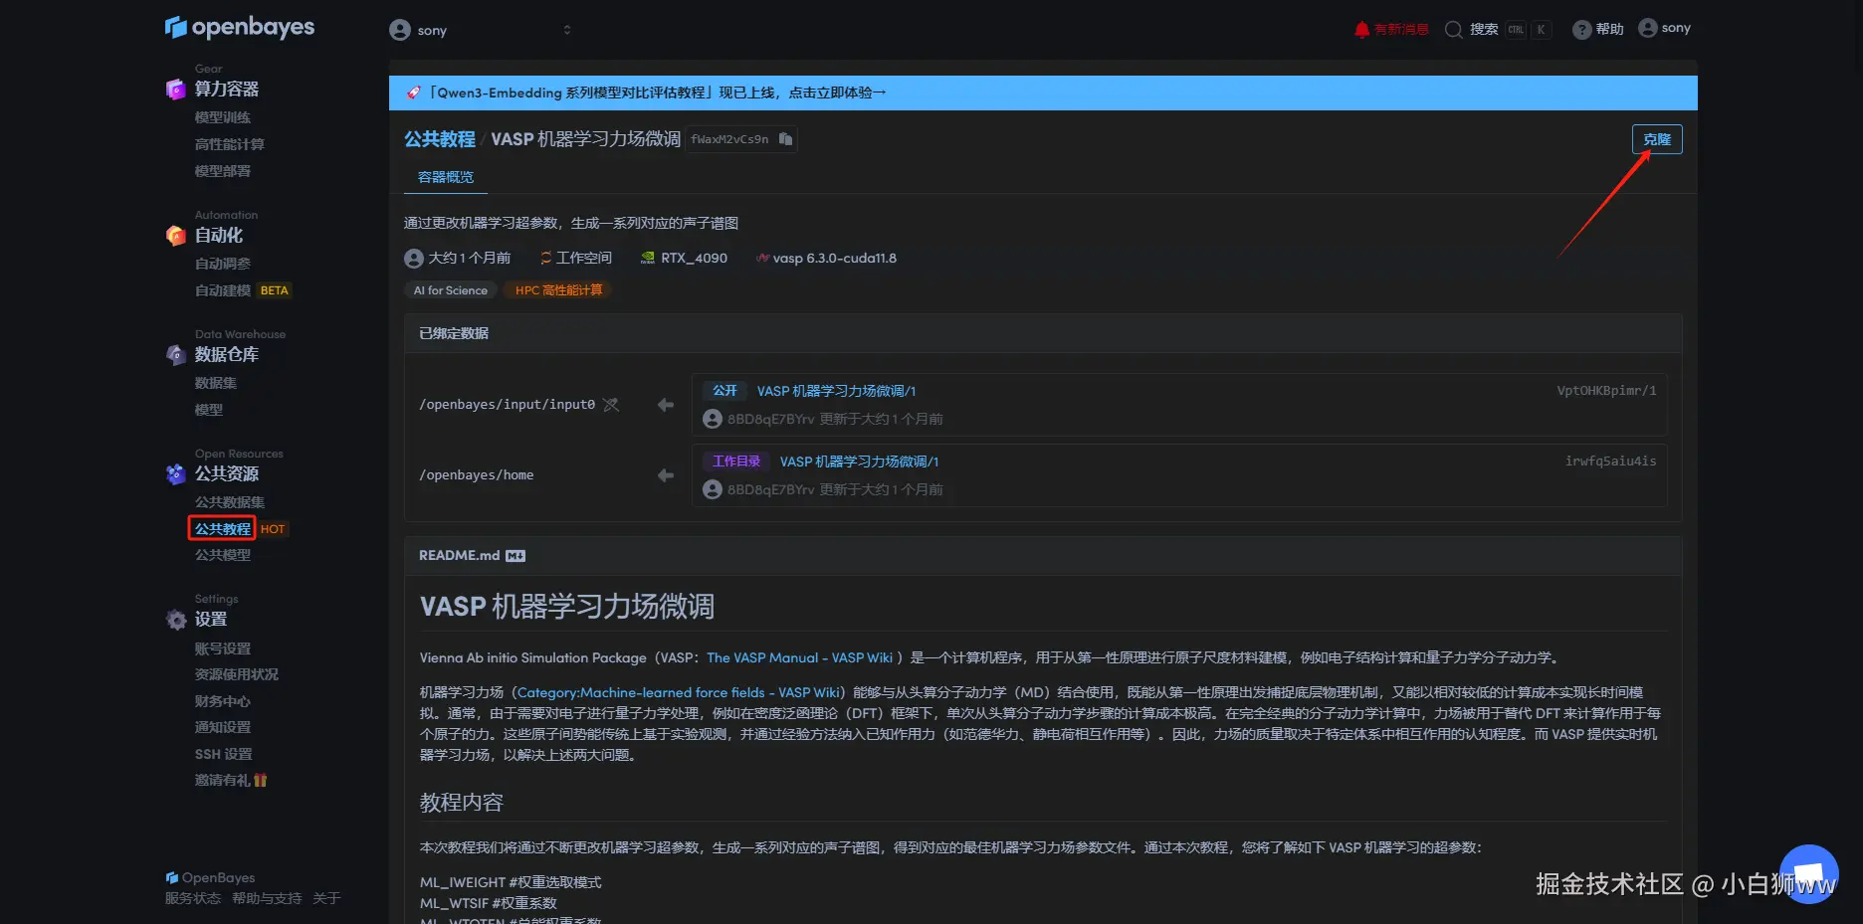Open 公共数据集 in the sidebar
This screenshot has height=924, width=1863.
[x=230, y=502]
